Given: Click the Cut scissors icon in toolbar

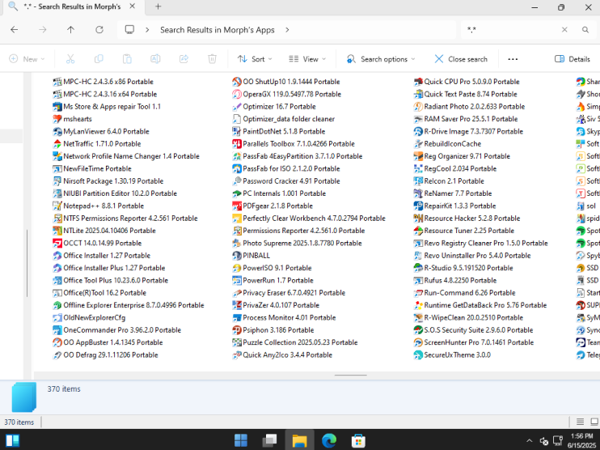Looking at the screenshot, I should click(70, 59).
